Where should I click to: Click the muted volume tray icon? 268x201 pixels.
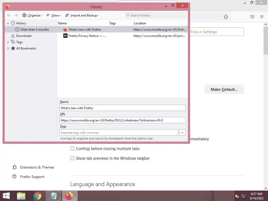(237, 196)
